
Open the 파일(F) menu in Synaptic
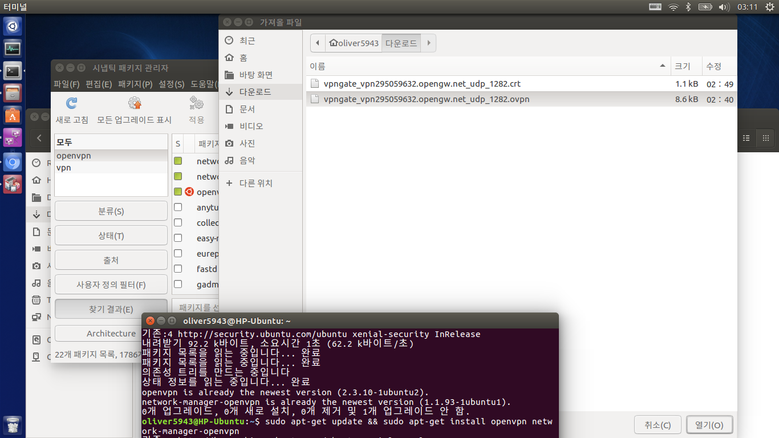pos(66,84)
